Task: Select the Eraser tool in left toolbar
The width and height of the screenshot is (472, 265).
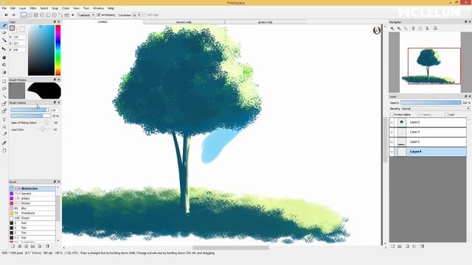Action: click(4, 32)
